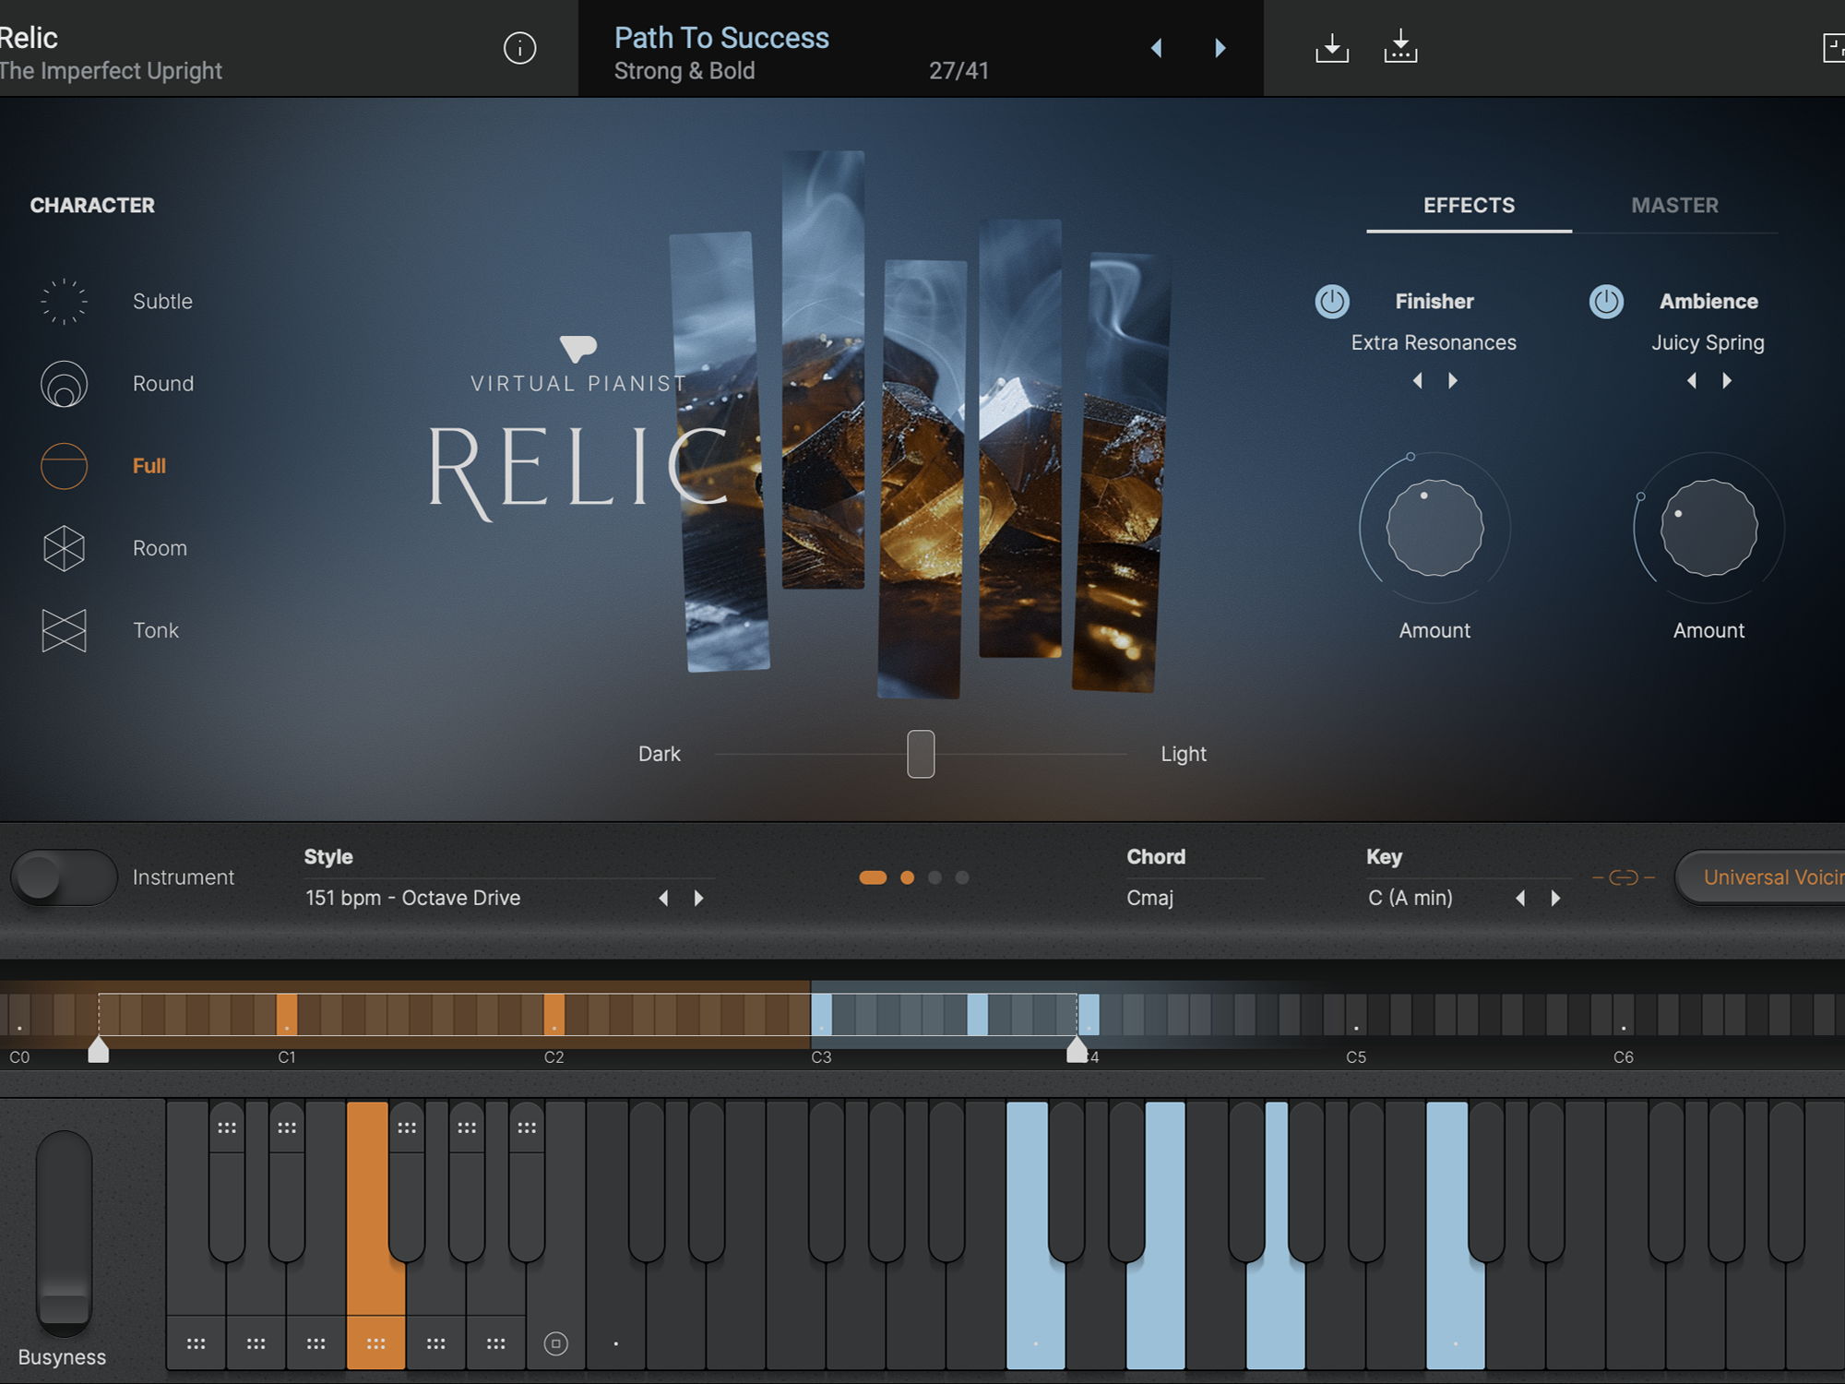This screenshot has height=1384, width=1845.
Task: Click the dots icon on third black key
Action: [x=407, y=1127]
